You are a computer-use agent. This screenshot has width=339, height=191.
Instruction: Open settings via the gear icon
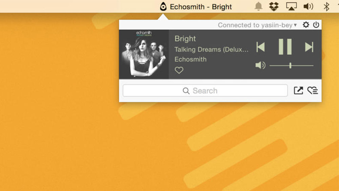point(306,25)
